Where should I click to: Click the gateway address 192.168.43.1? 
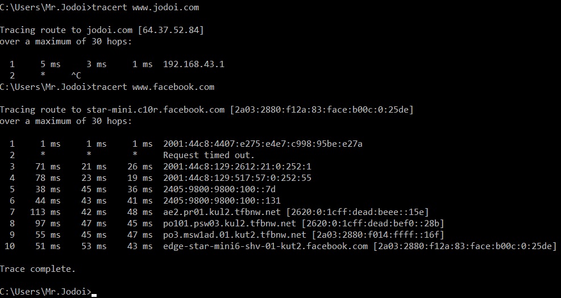(193, 64)
